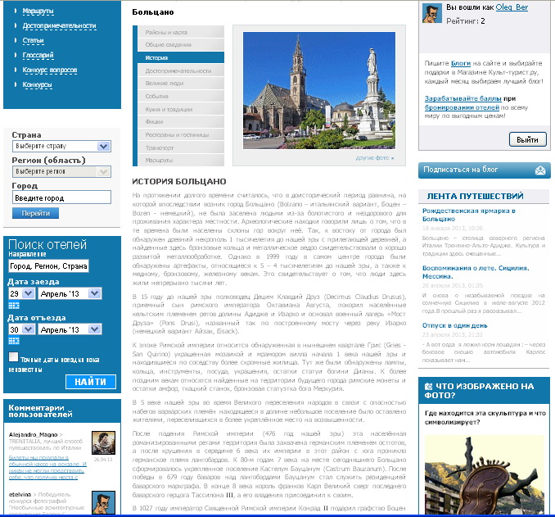The height and width of the screenshot is (517, 555).
Task: Select Рестораны и гостиницы city tab
Action: (181, 134)
